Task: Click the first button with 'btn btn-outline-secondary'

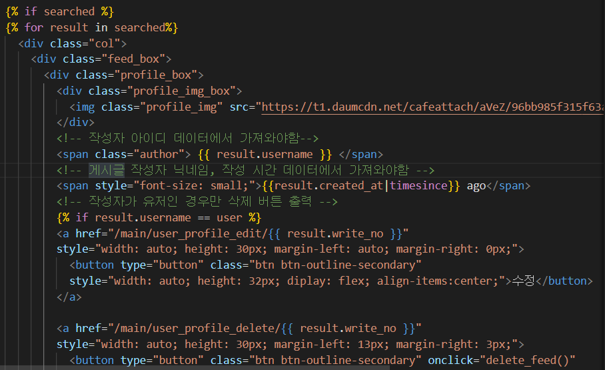Action: click(x=245, y=265)
